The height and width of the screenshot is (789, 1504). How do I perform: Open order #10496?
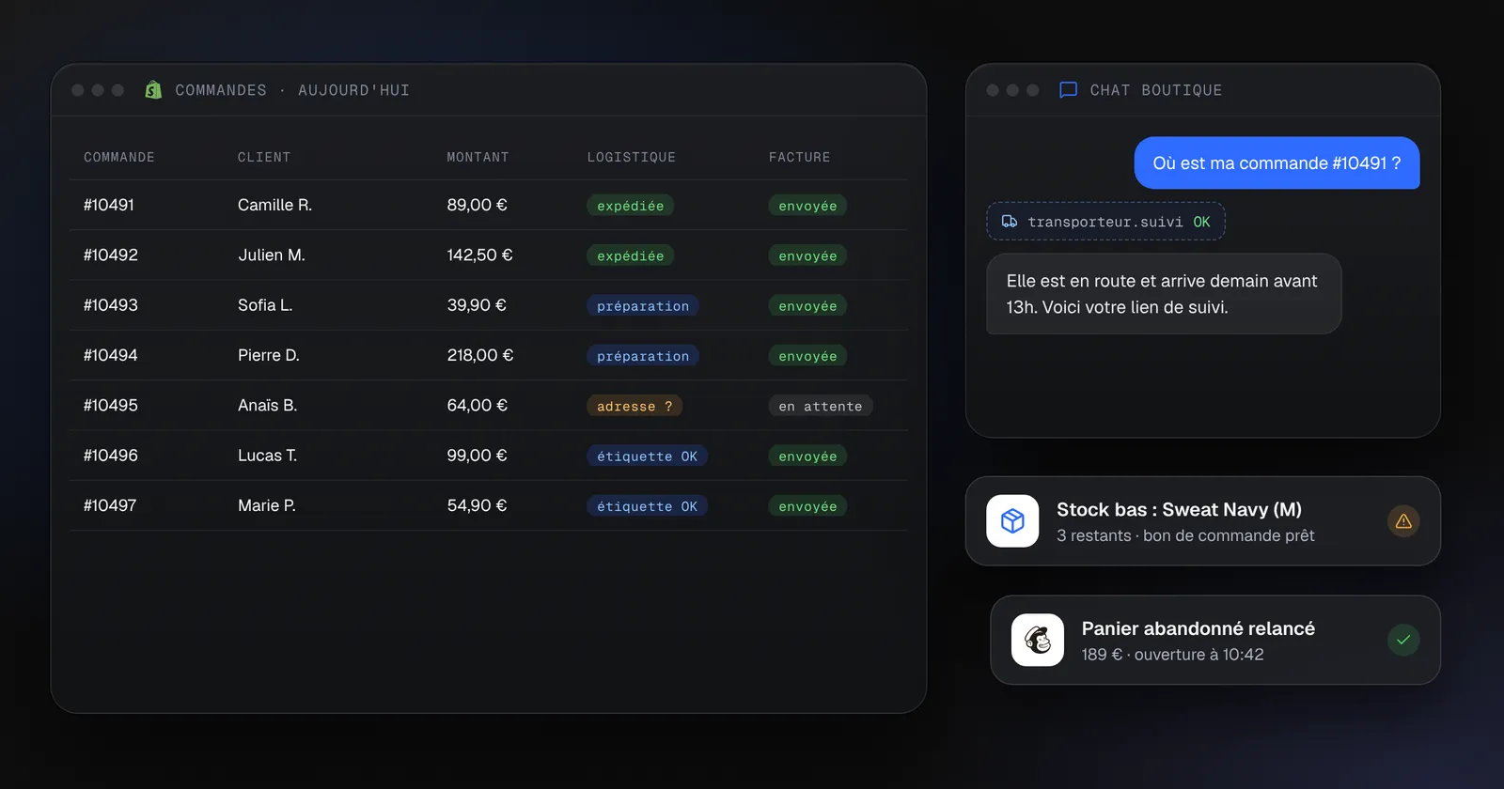(x=111, y=456)
